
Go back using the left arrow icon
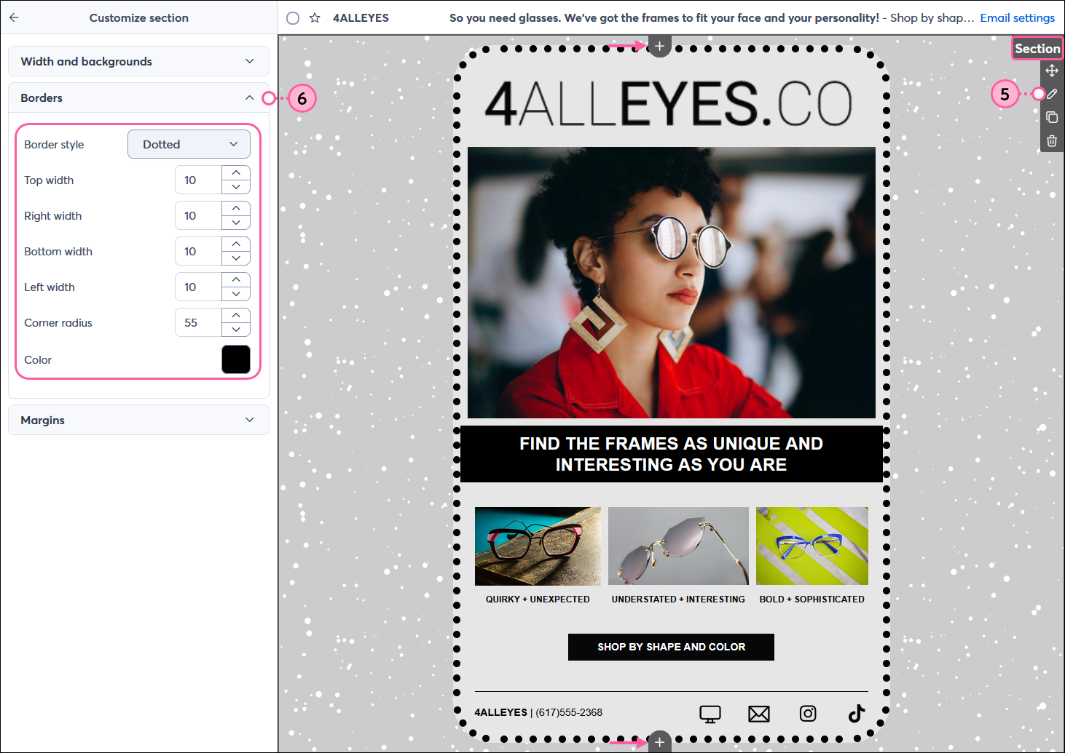[x=14, y=17]
